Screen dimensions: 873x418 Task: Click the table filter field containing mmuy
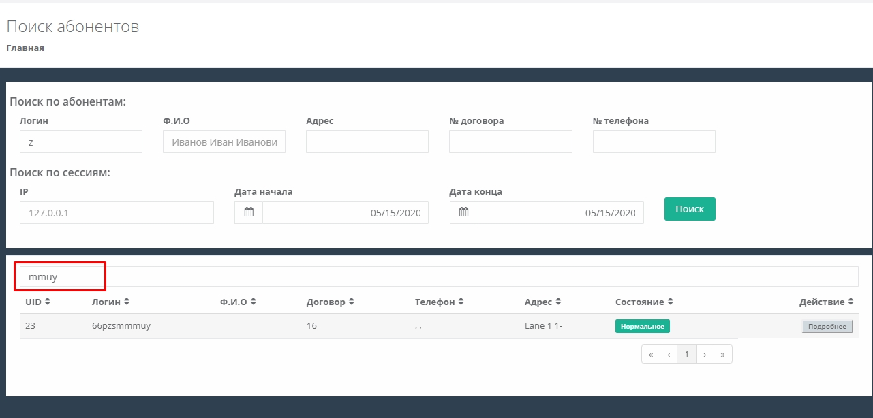[436, 277]
